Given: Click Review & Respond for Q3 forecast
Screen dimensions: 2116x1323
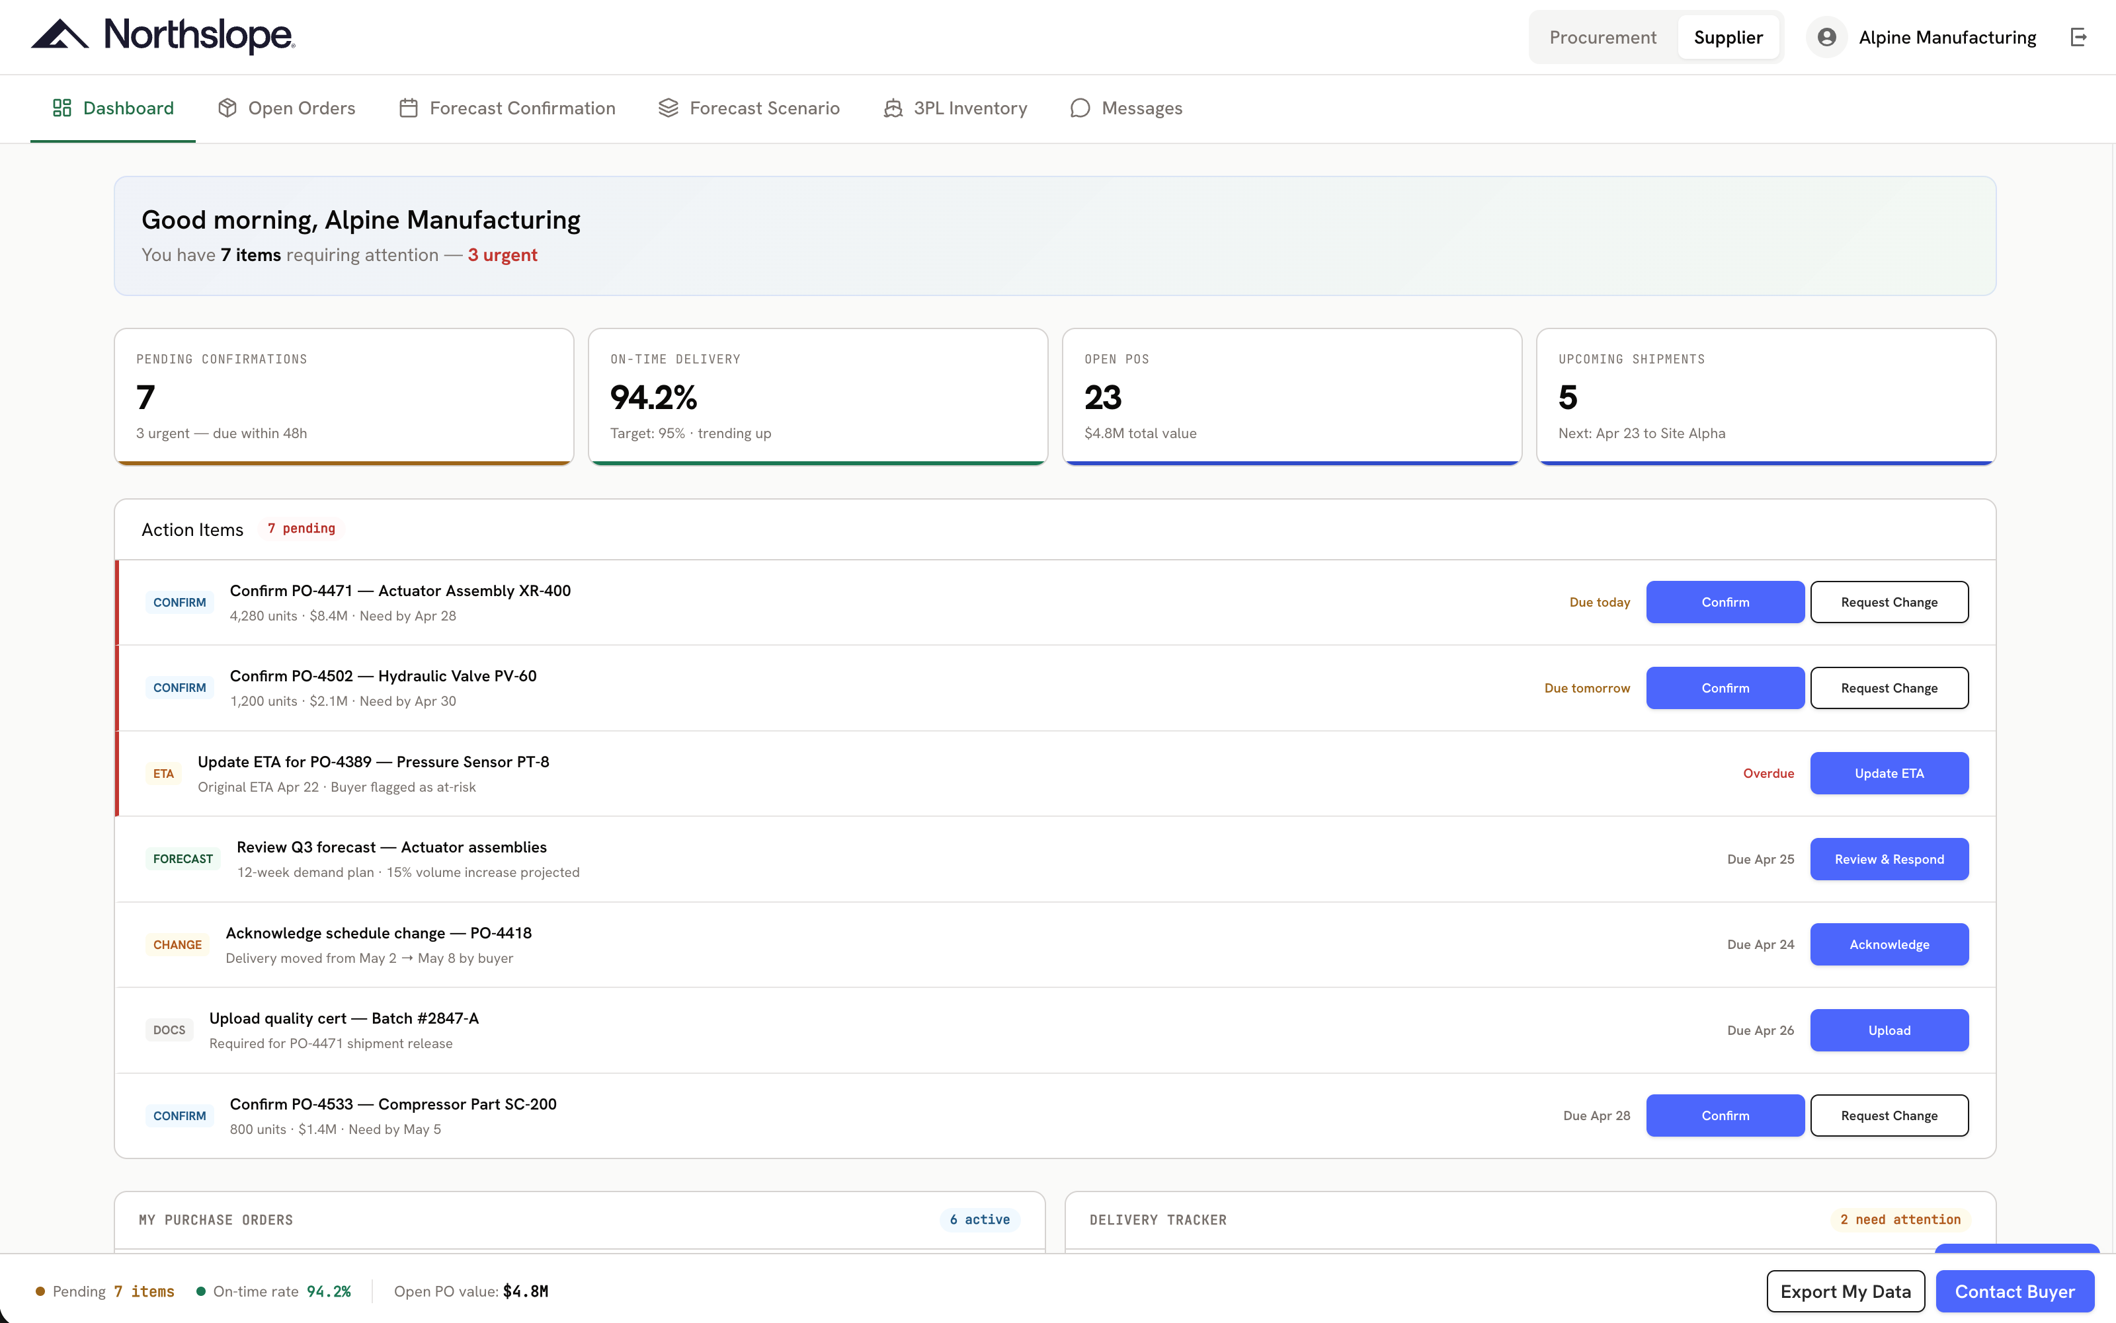Looking at the screenshot, I should click(x=1889, y=859).
